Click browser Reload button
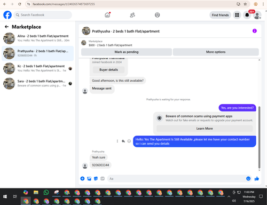The width and height of the screenshot is (267, 205). pos(20,4)
